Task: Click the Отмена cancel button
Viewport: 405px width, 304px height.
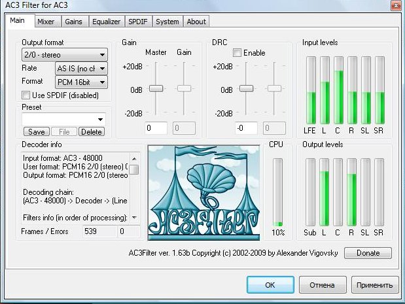Action: coord(323,285)
